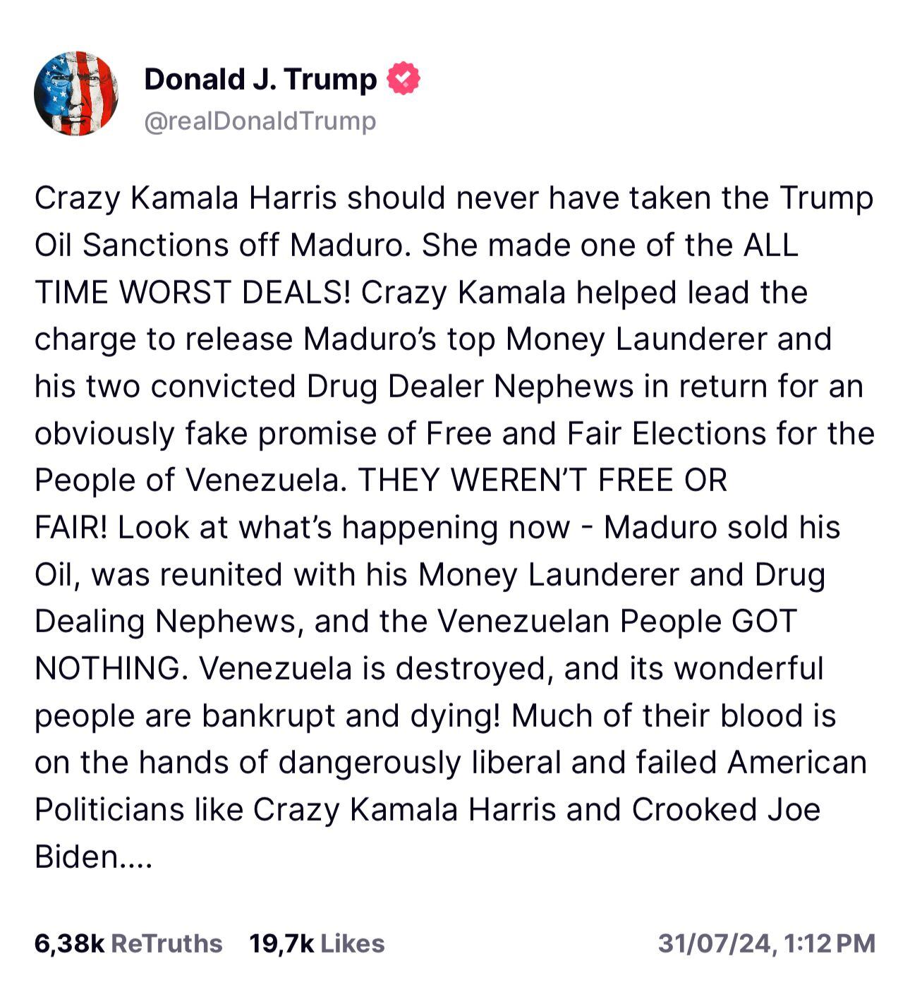The image size is (910, 985).
Task: Open the @realDonaldTrump handle link
Action: pos(260,121)
